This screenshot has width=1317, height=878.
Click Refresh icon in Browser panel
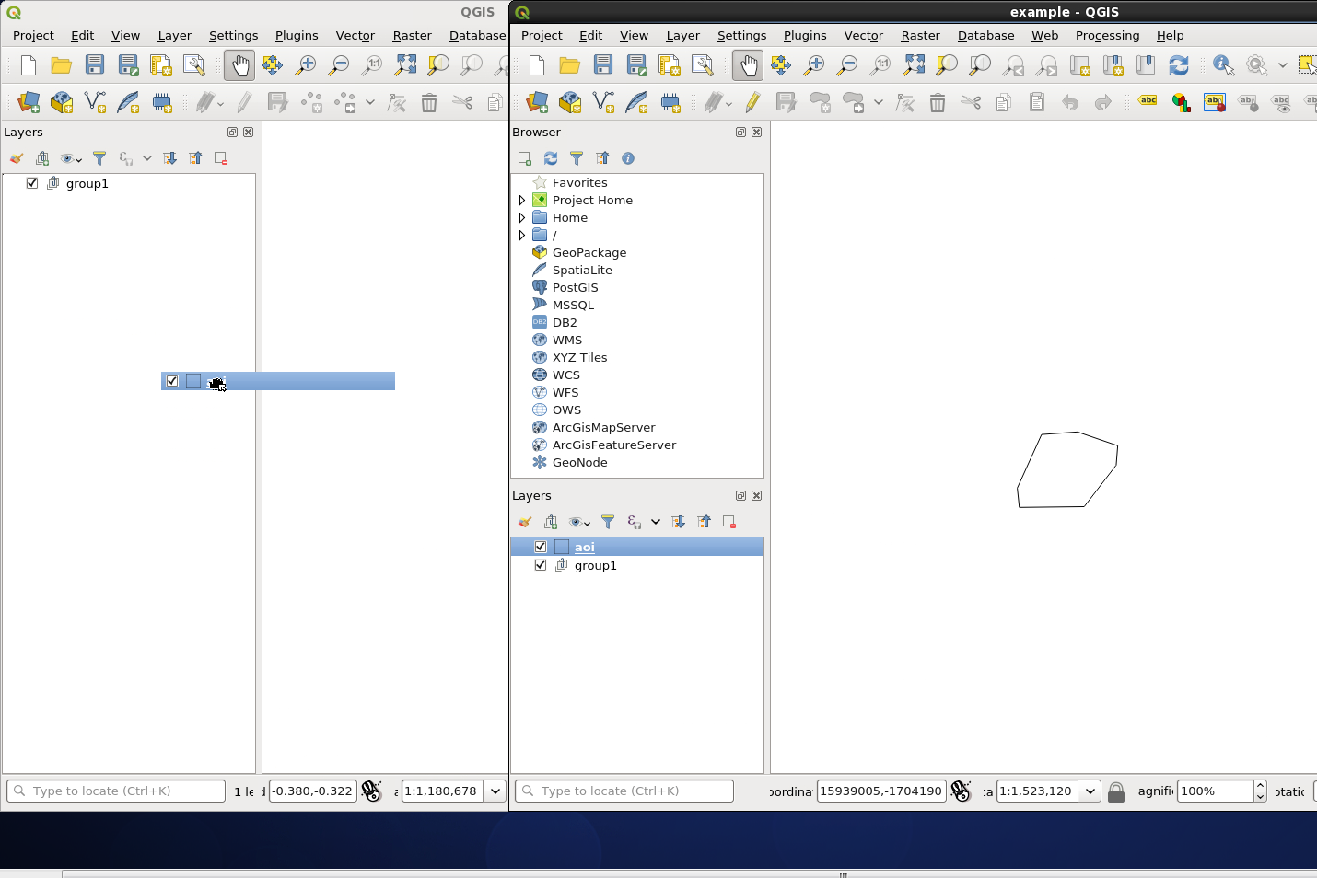point(551,158)
